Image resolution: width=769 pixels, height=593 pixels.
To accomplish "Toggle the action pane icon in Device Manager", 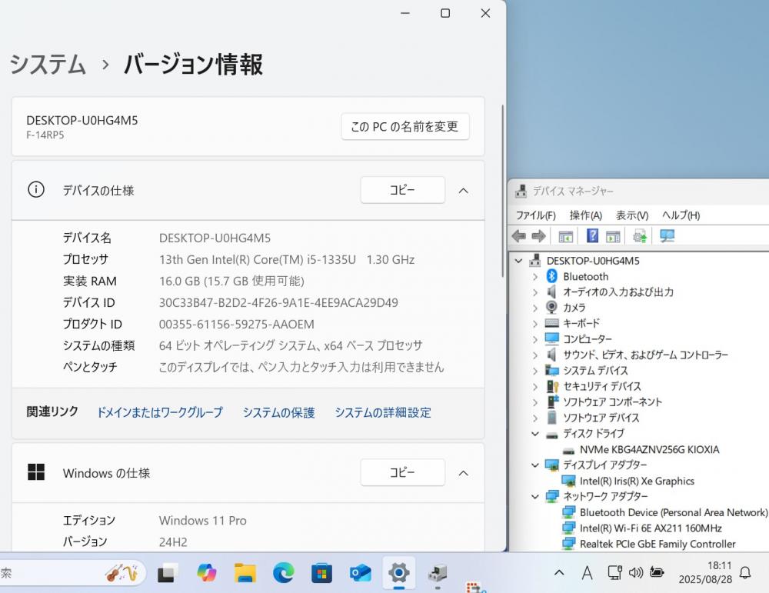I will pyautogui.click(x=613, y=236).
